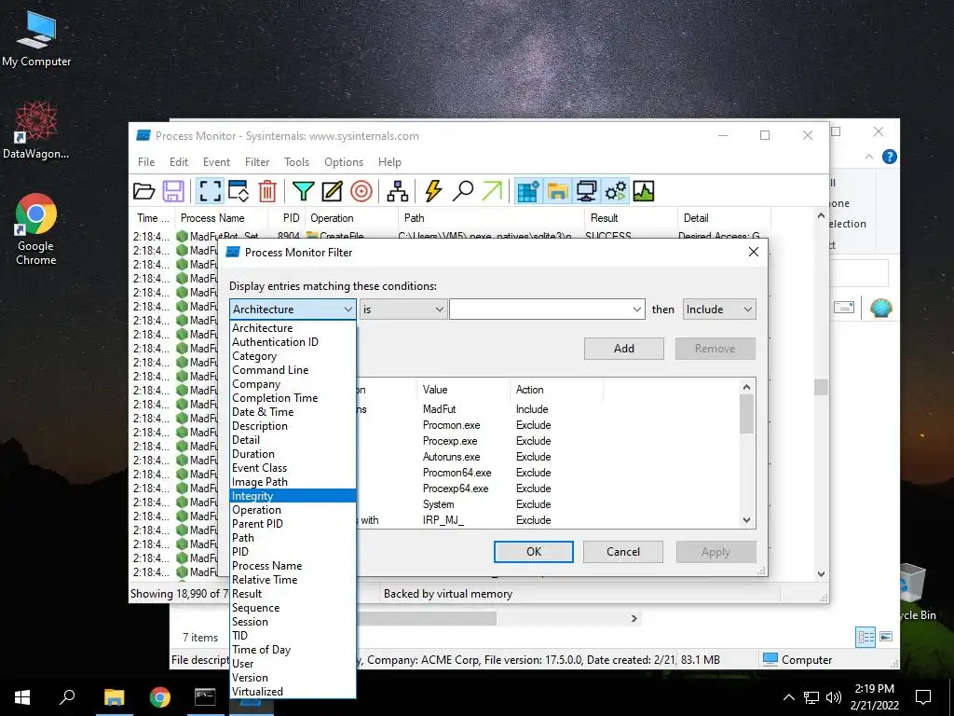The image size is (954, 716).
Task: Click the Clear trash icon
Action: [x=267, y=191]
